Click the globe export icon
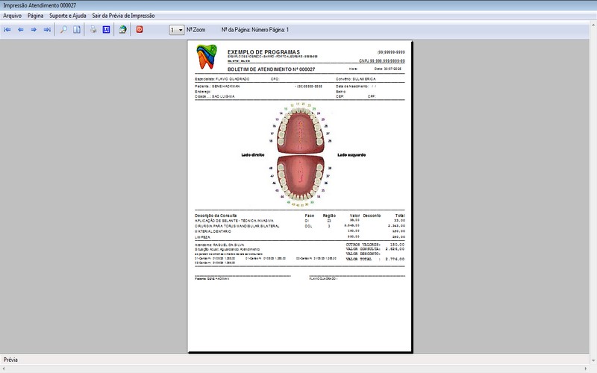The image size is (597, 373). [122, 30]
